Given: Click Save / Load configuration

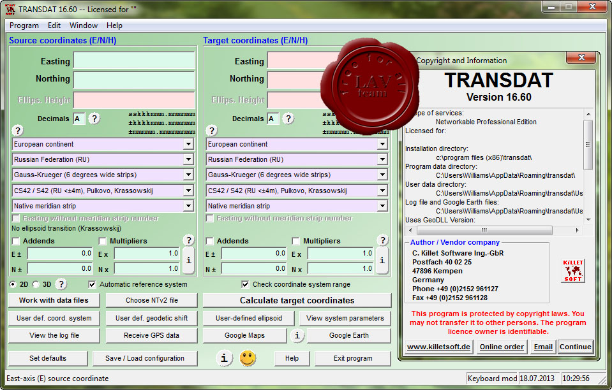Looking at the screenshot, I should pos(145,358).
